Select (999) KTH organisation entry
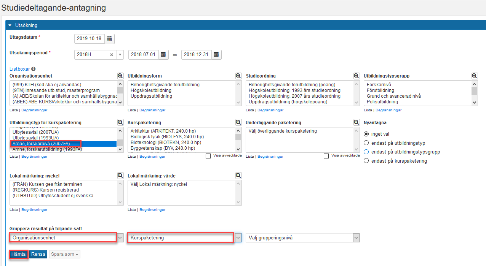Image resolution: width=486 pixels, height=266 pixels. point(46,85)
